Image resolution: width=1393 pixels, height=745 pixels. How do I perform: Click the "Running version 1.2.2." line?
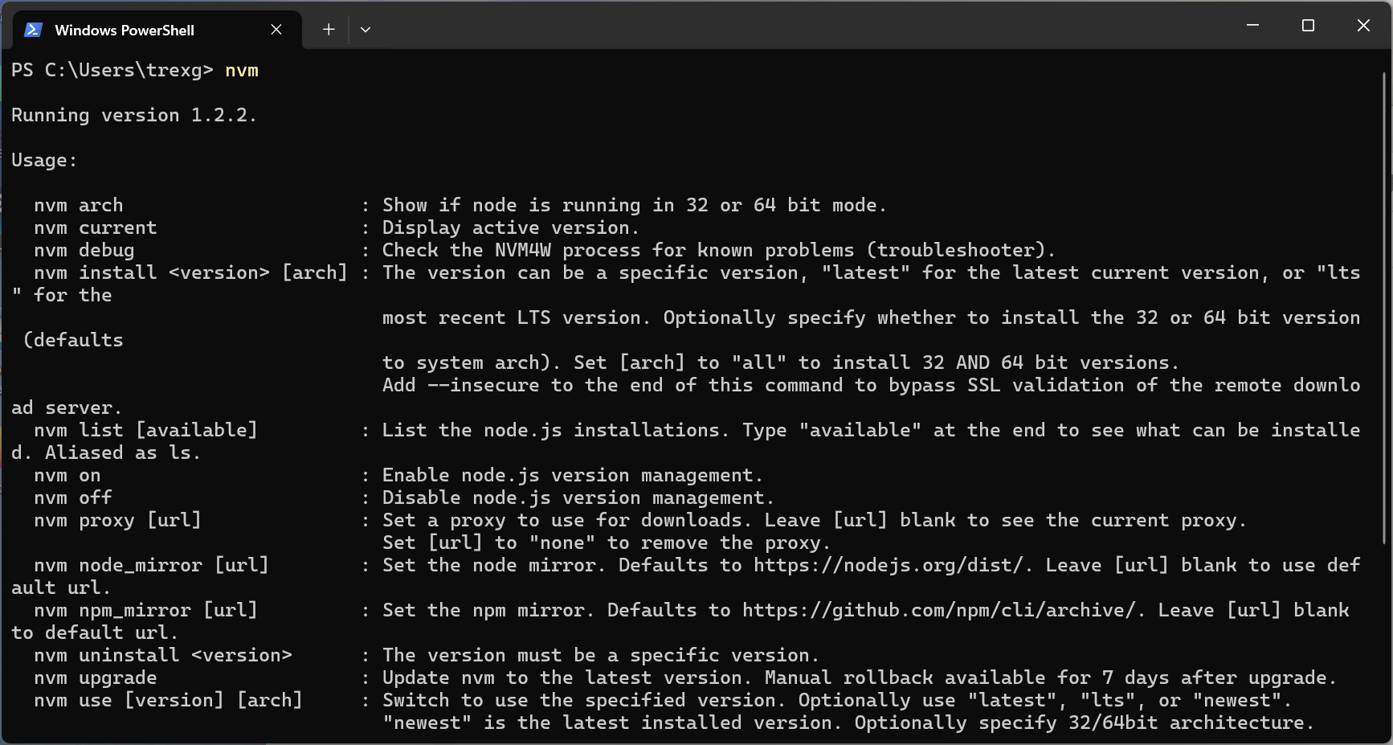(134, 116)
